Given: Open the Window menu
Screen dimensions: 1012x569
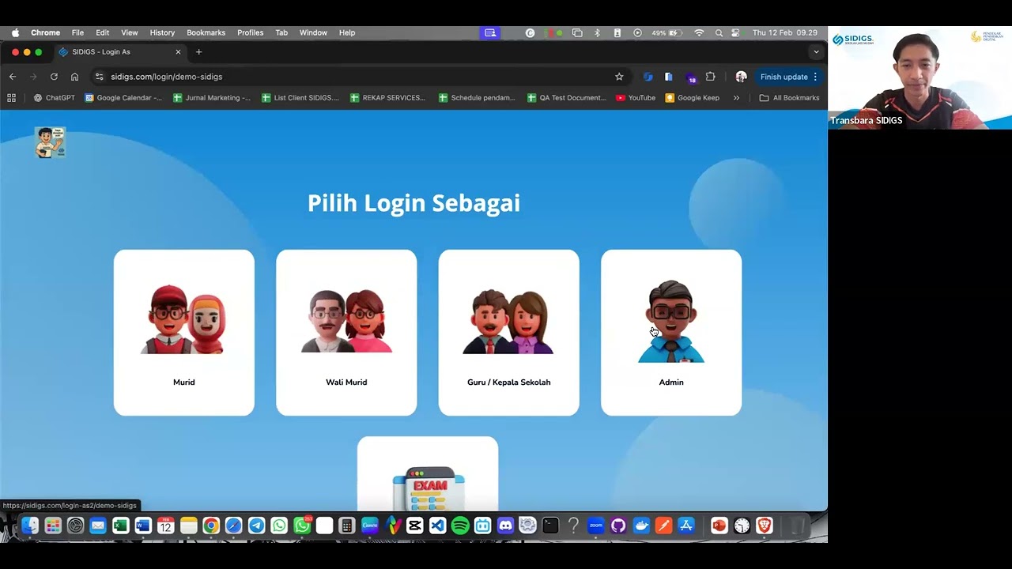Looking at the screenshot, I should point(313,33).
